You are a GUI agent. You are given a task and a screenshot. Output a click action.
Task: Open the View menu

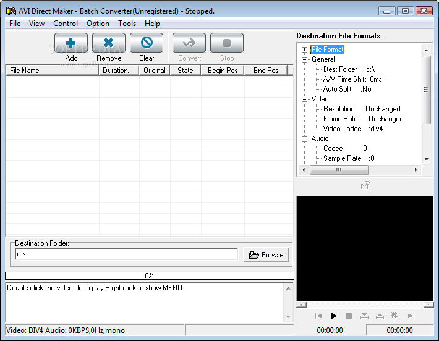pyautogui.click(x=36, y=24)
